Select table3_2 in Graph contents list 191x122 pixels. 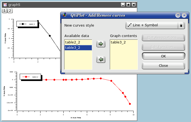(124, 42)
